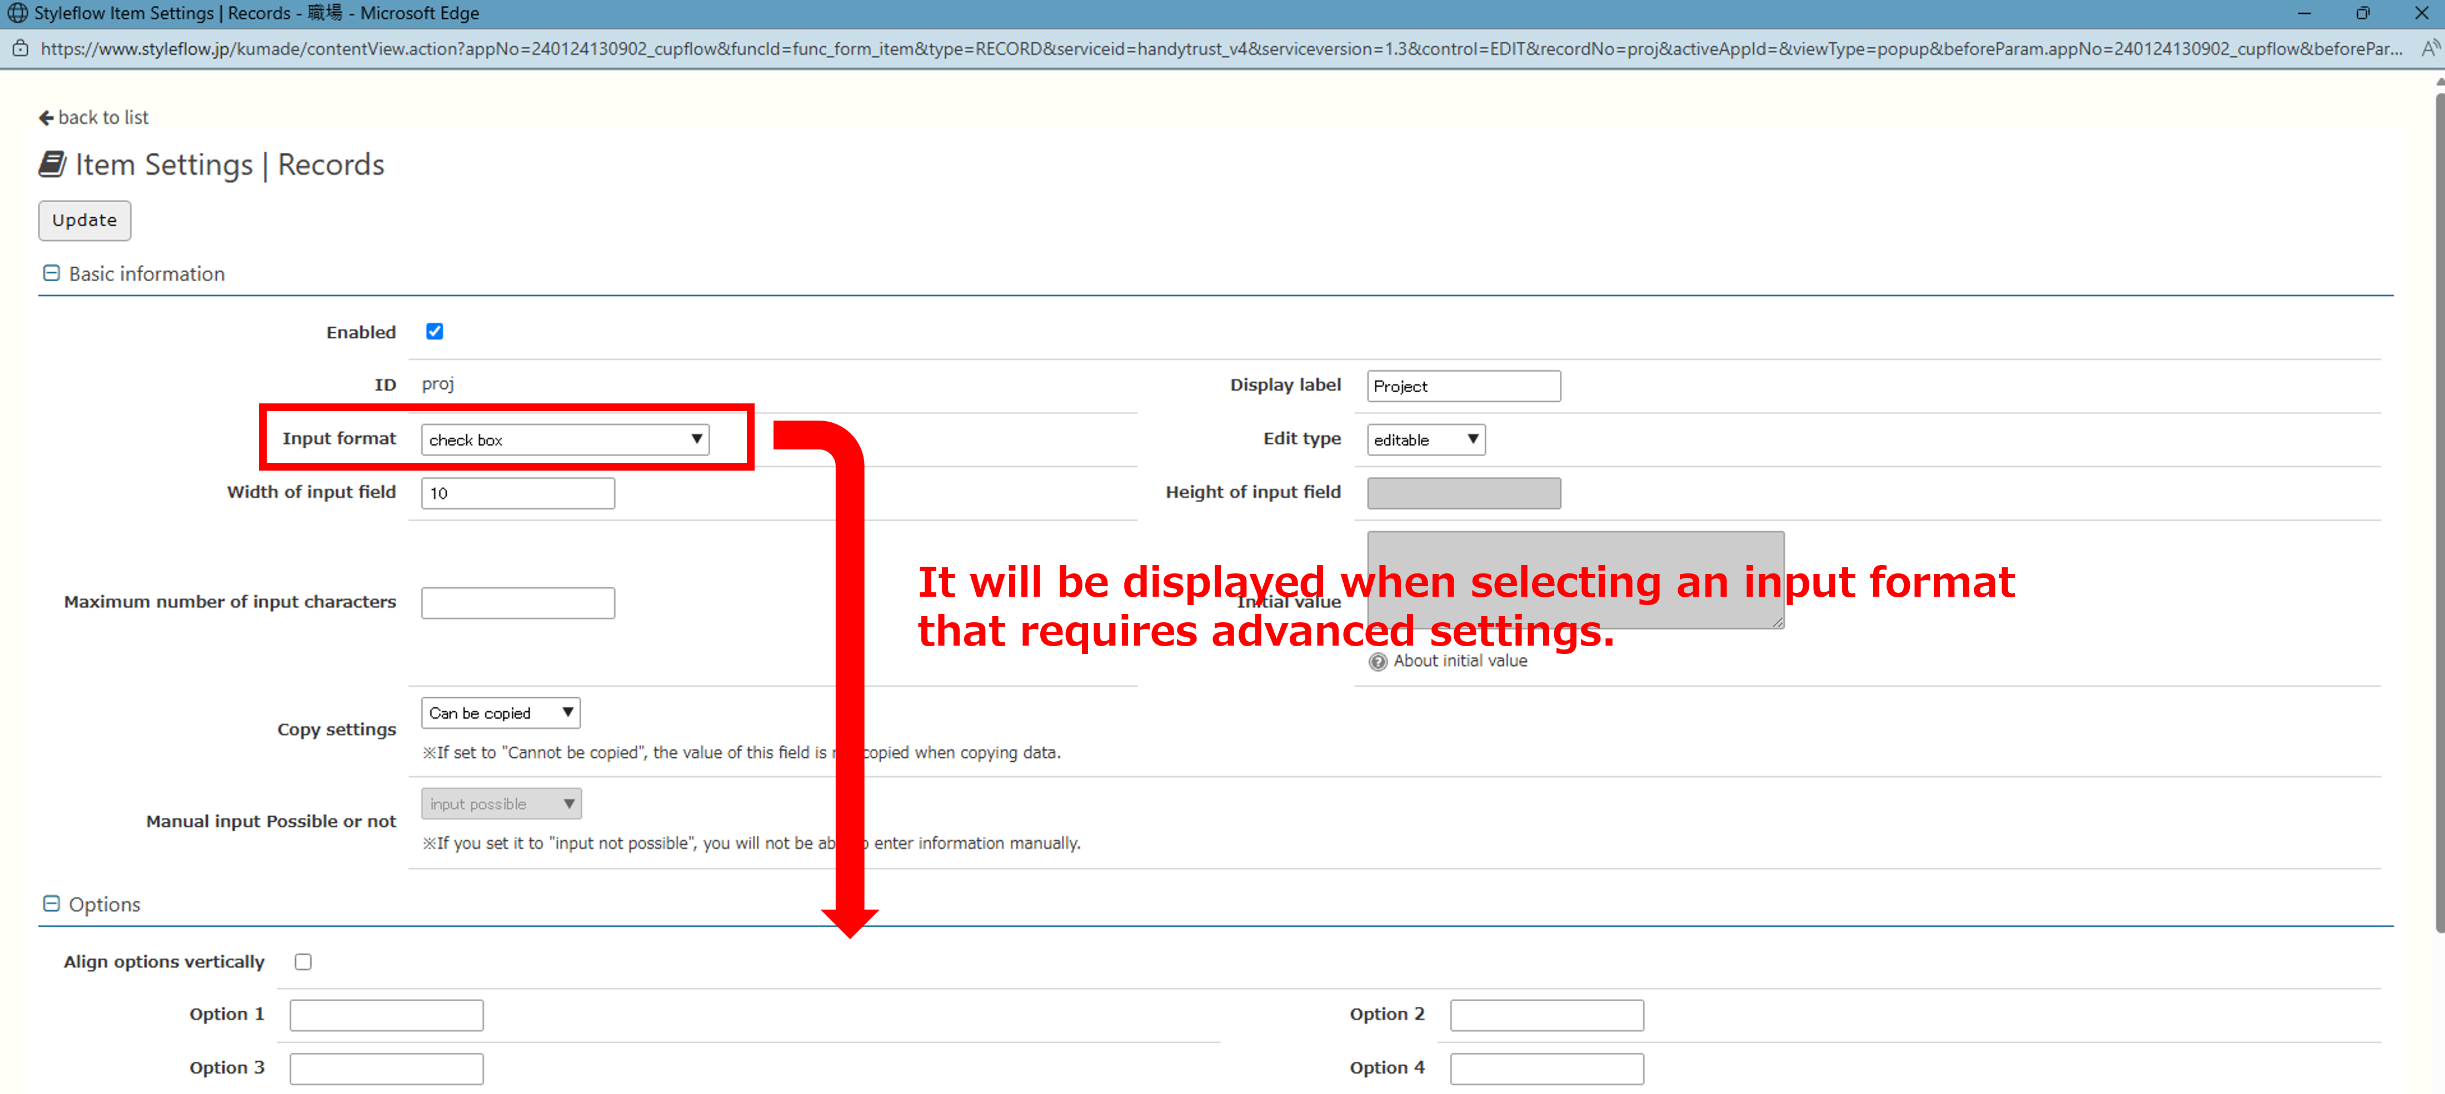
Task: Click the Option 4 input field
Action: [x=1547, y=1070]
